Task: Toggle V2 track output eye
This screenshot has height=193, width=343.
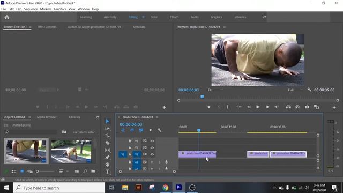Action: pos(152,148)
